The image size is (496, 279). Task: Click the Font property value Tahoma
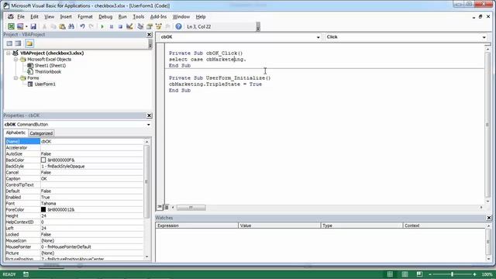point(91,203)
